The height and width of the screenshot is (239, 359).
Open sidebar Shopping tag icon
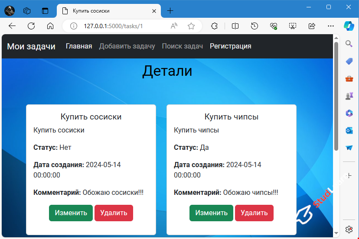(x=349, y=61)
